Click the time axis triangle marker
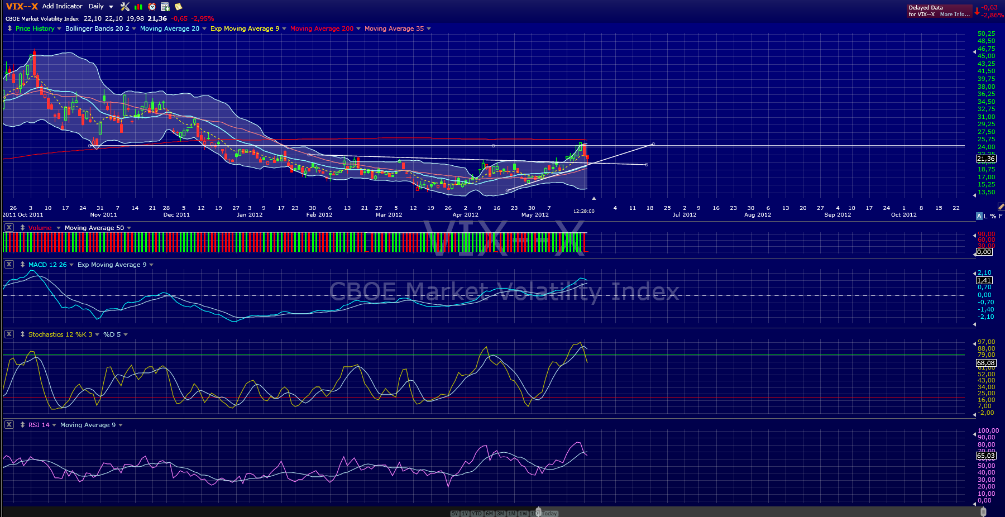The height and width of the screenshot is (517, 1005). 594,198
